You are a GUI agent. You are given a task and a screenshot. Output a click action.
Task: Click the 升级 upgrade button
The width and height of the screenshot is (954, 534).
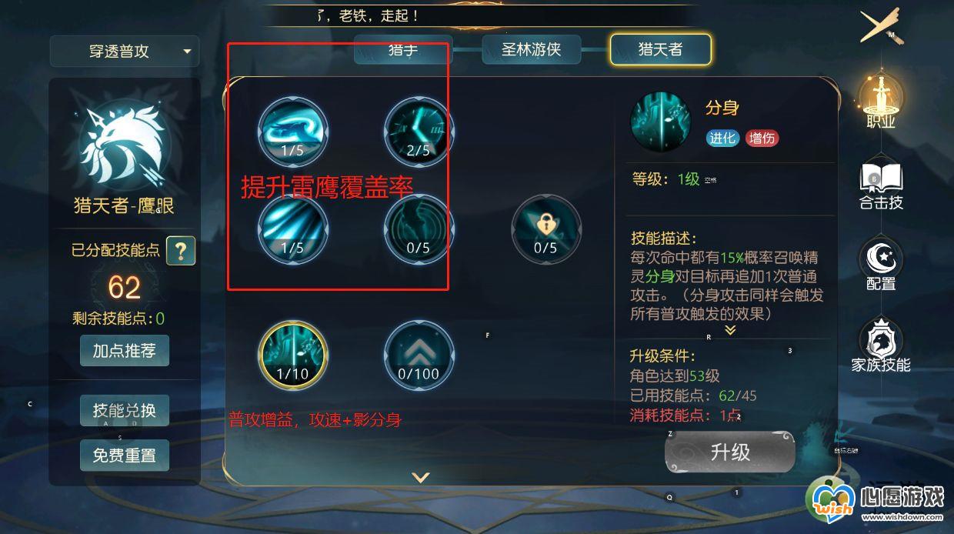click(x=729, y=452)
